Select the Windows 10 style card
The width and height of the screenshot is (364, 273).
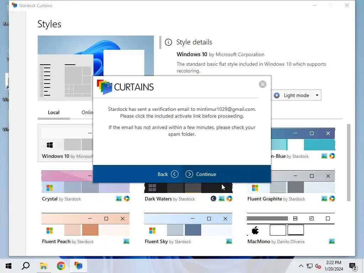click(65, 143)
